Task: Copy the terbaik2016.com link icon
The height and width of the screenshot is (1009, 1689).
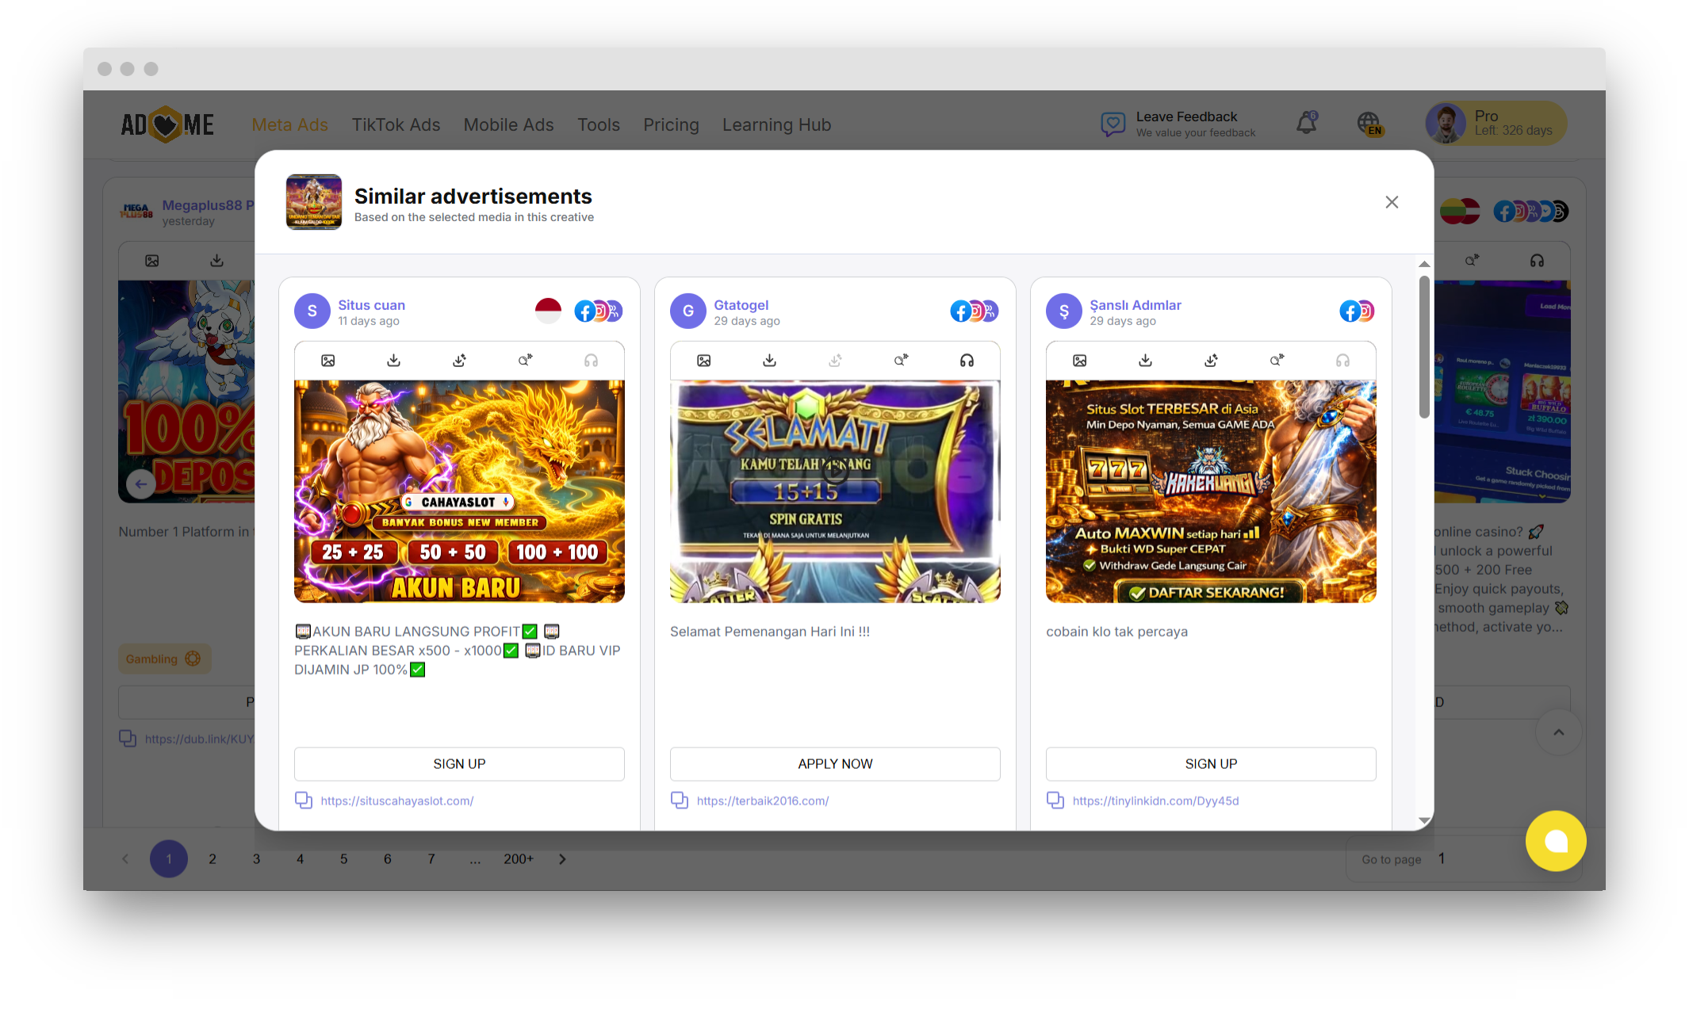Action: click(680, 801)
